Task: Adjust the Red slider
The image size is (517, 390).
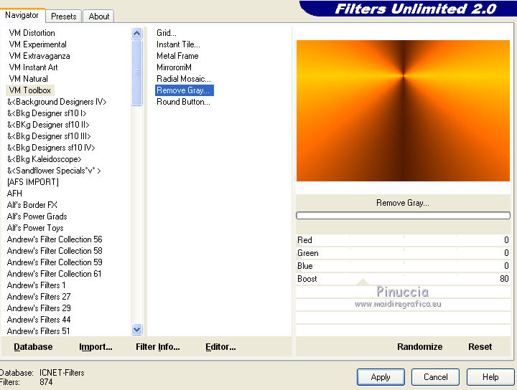Action: coord(403,240)
